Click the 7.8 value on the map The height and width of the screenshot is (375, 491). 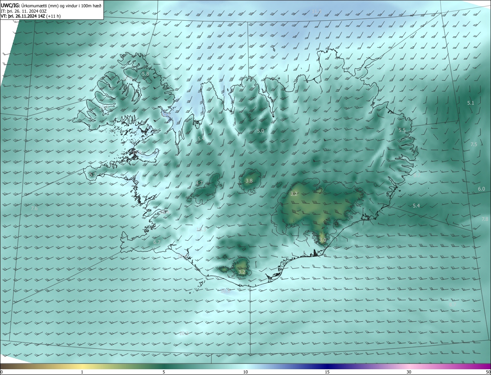coord(485,219)
